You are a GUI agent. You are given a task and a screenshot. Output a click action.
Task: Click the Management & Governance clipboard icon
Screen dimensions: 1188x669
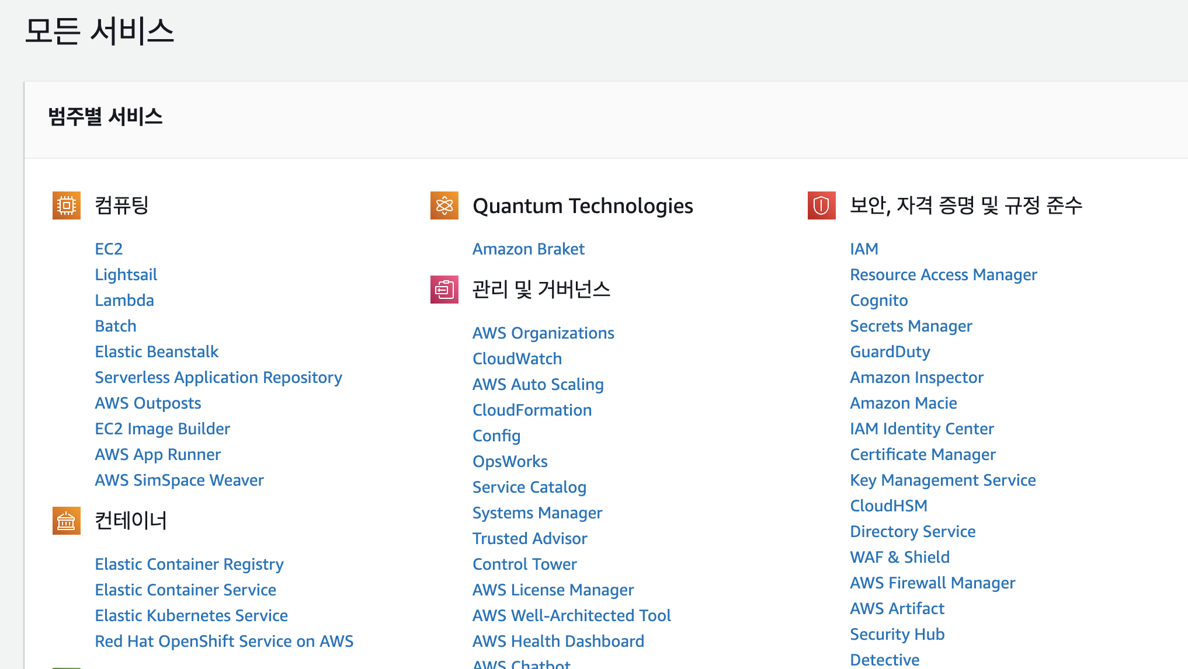[444, 290]
